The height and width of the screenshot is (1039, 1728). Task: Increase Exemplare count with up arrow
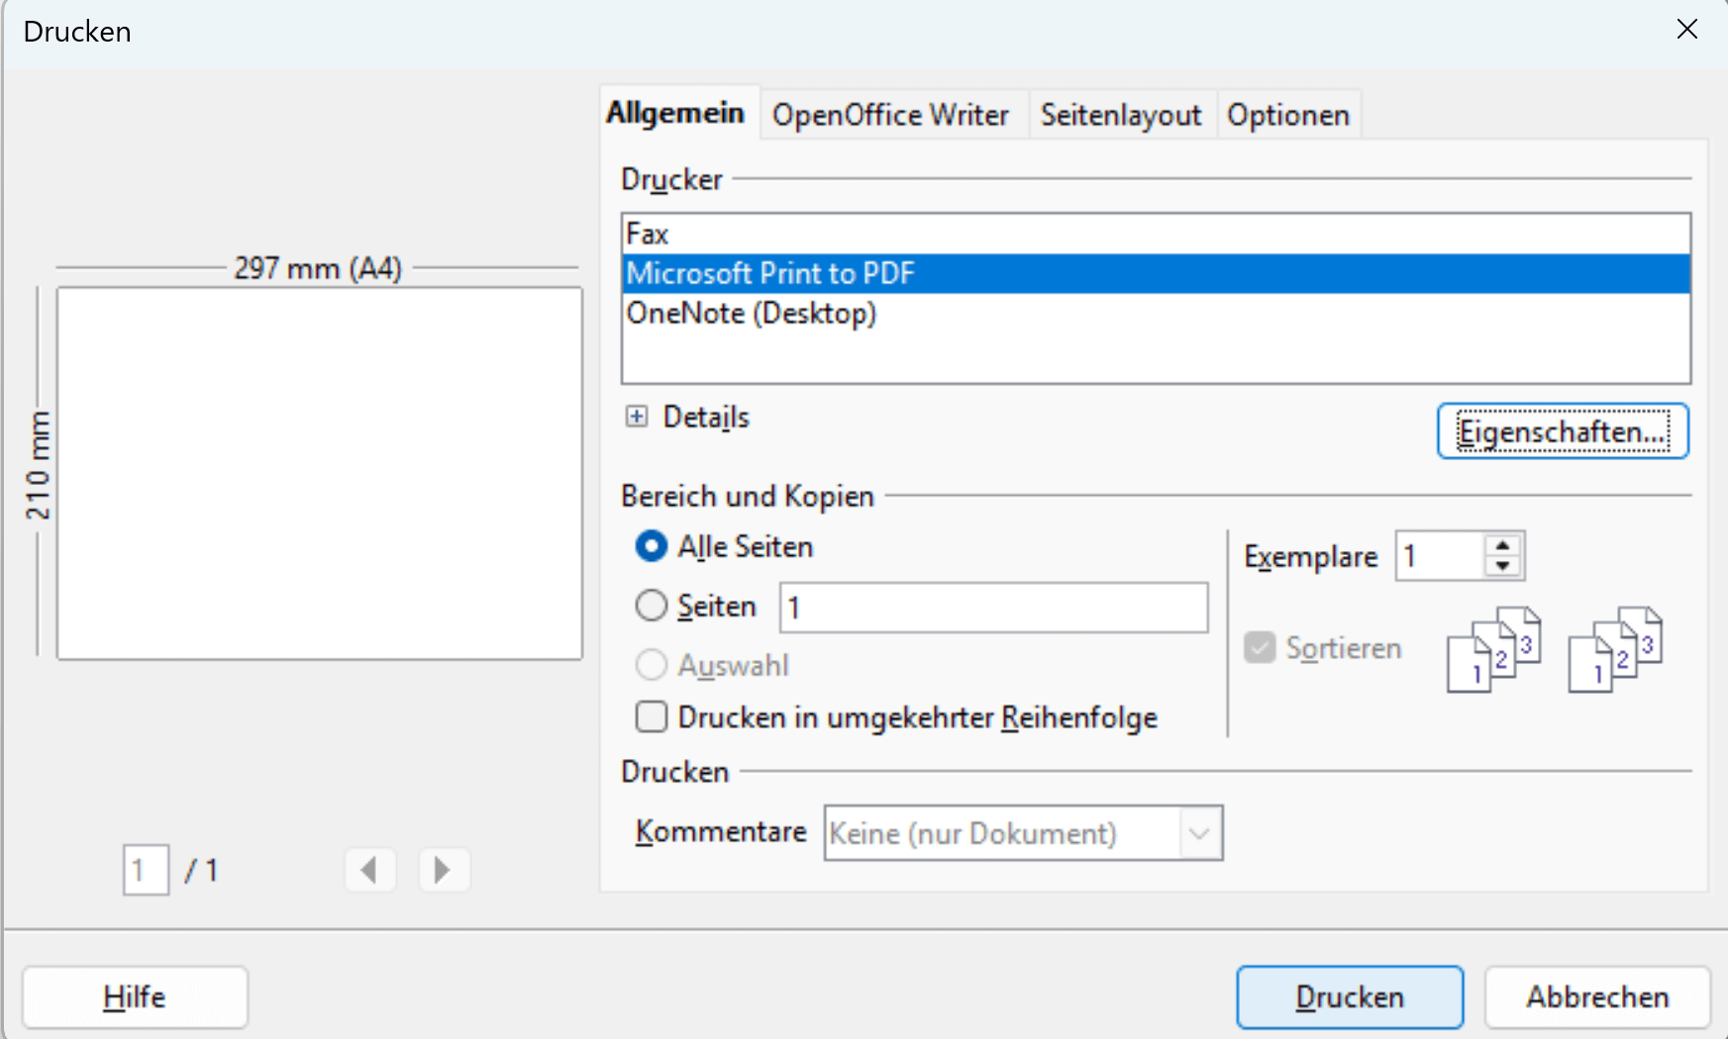pos(1503,545)
